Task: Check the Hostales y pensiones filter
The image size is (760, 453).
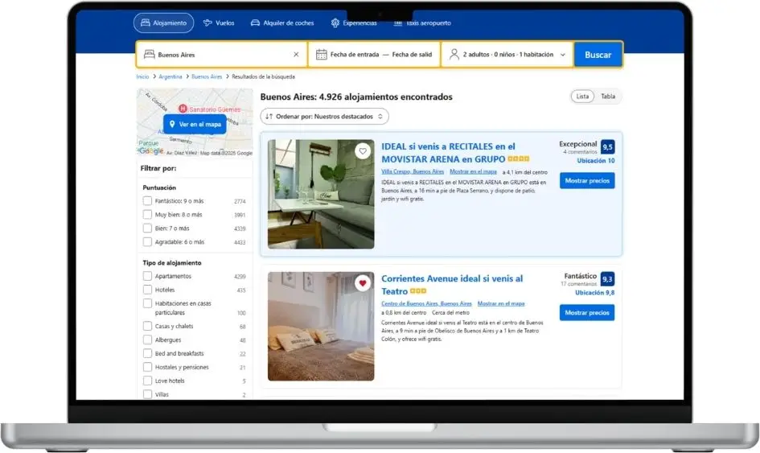Action: click(147, 367)
